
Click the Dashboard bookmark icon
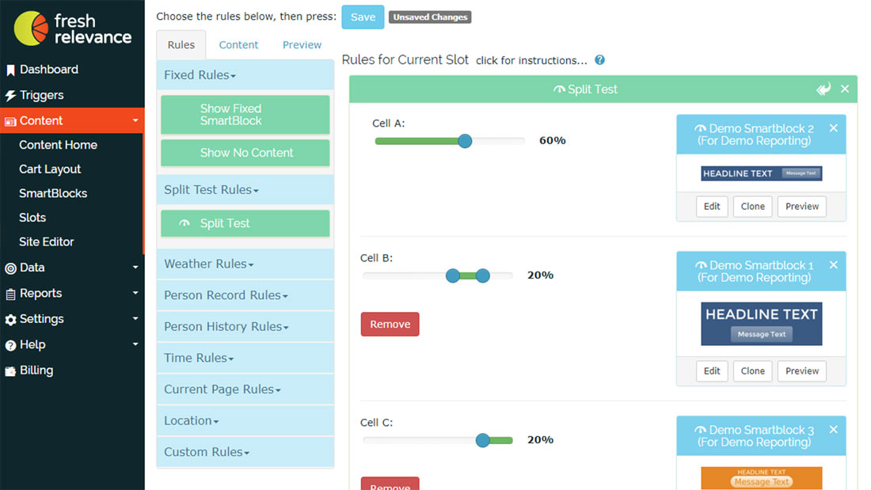10,70
